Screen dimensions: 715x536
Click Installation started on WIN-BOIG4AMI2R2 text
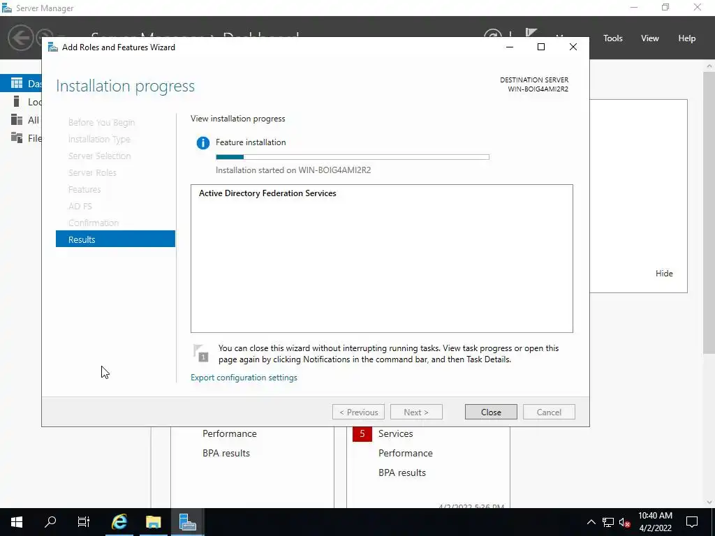(293, 170)
